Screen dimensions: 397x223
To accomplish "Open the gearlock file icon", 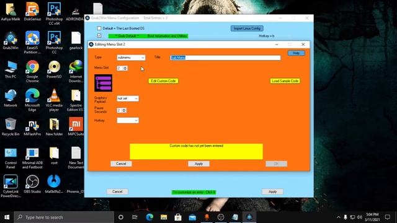I will (x=76, y=40).
